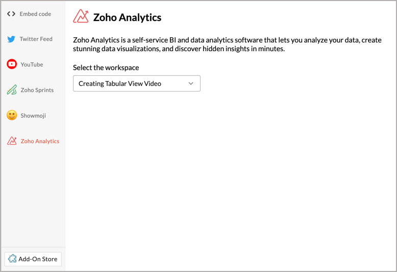Click the Add-On Store puzzle piece icon
This screenshot has height=272, width=397.
12,259
